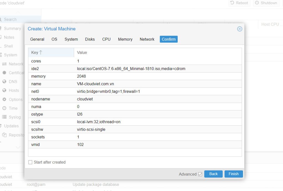The image size is (283, 191).
Task: Close the Create Virtual Machine dialog
Action: pos(240,29)
